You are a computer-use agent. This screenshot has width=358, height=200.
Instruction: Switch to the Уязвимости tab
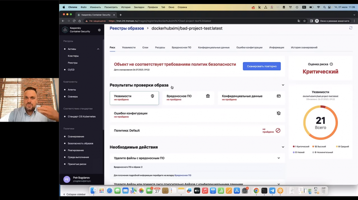tap(129, 47)
